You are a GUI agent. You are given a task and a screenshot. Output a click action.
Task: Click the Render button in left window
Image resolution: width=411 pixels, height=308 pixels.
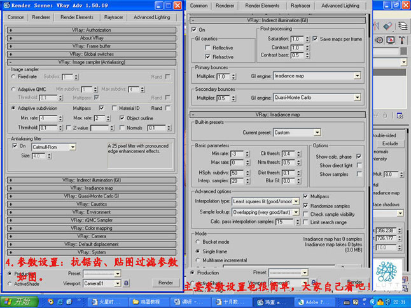pos(165,283)
